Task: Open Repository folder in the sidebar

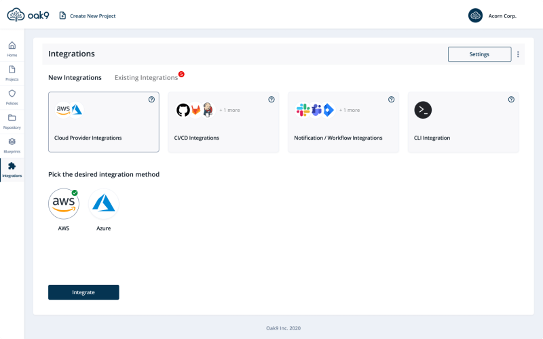Action: (12, 122)
